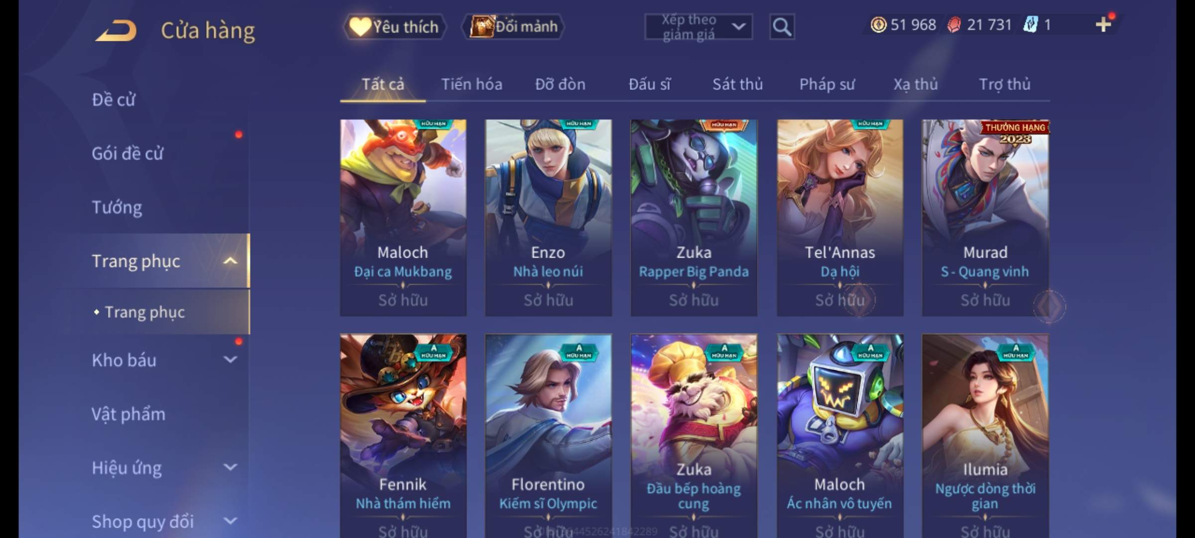Open Yêu thích favorites heart button

click(394, 26)
